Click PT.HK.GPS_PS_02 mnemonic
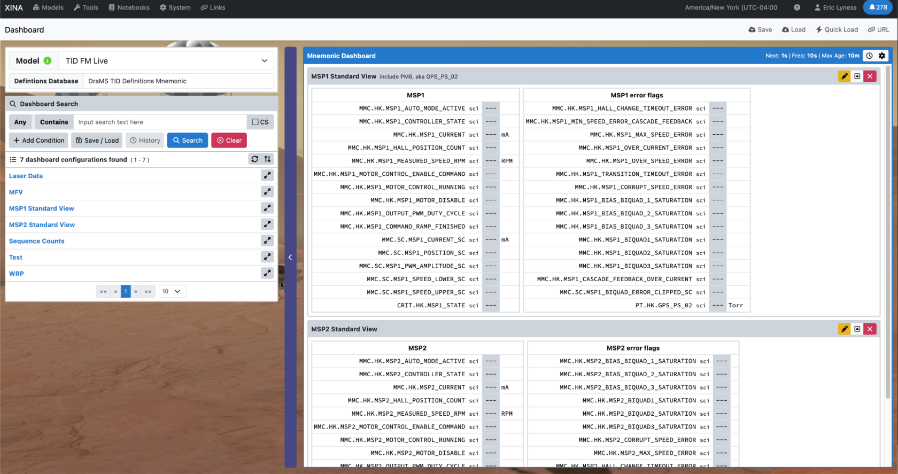This screenshot has height=474, width=898. click(x=664, y=306)
